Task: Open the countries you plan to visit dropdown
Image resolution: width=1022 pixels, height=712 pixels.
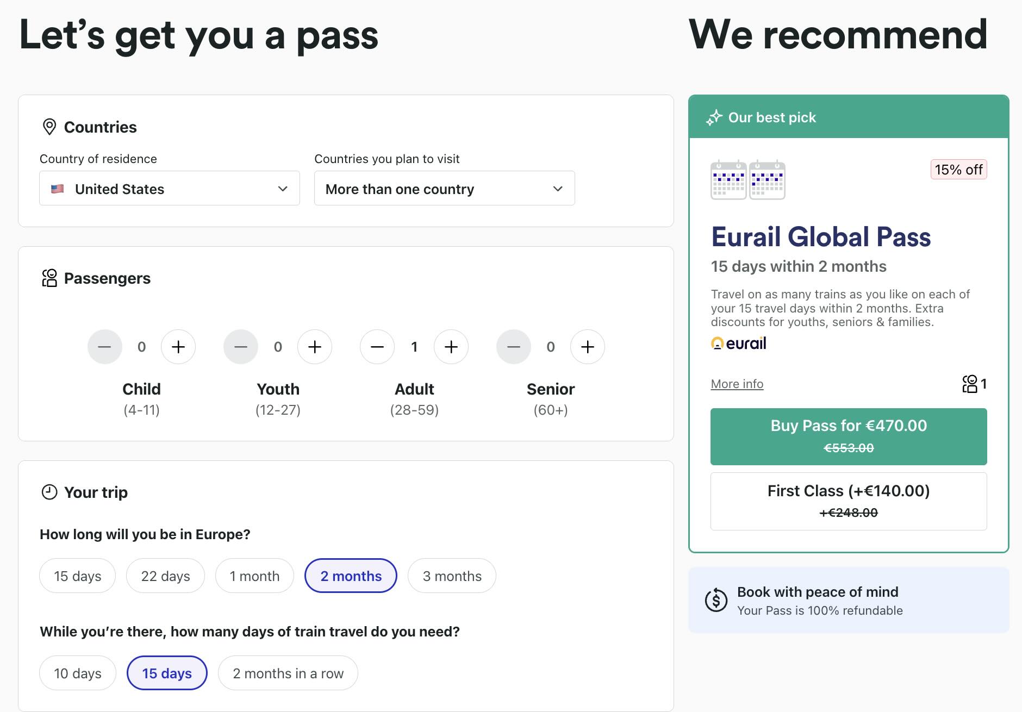Action: 444,189
